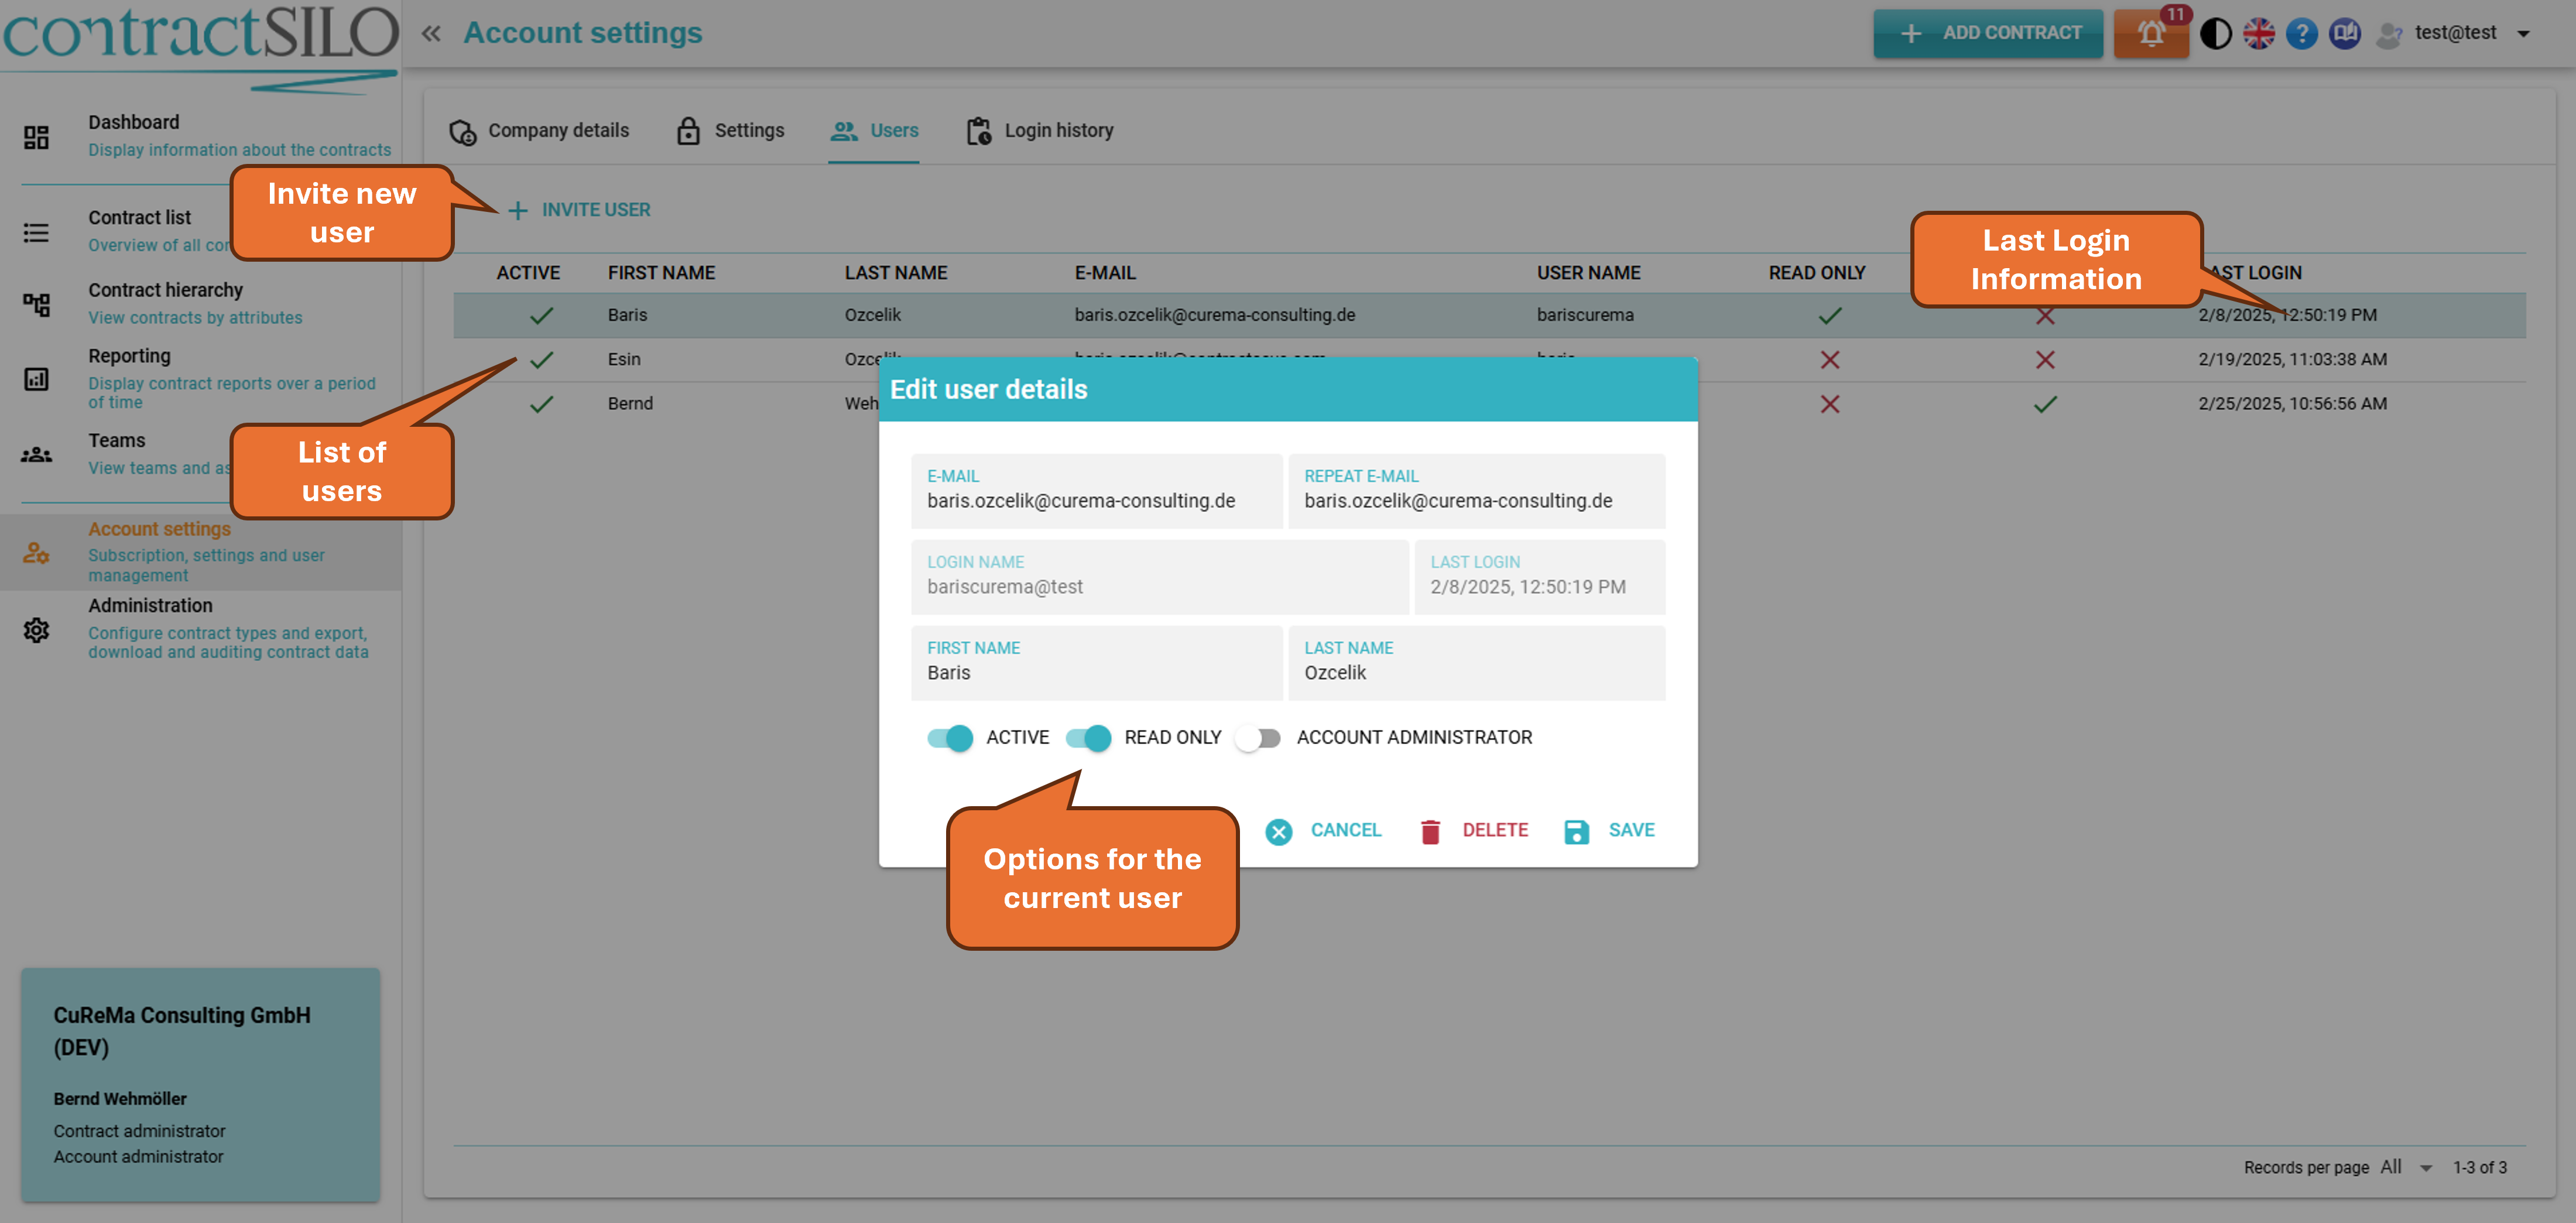Open the manual book icon in header
The width and height of the screenshot is (2576, 1223).
(x=2344, y=34)
